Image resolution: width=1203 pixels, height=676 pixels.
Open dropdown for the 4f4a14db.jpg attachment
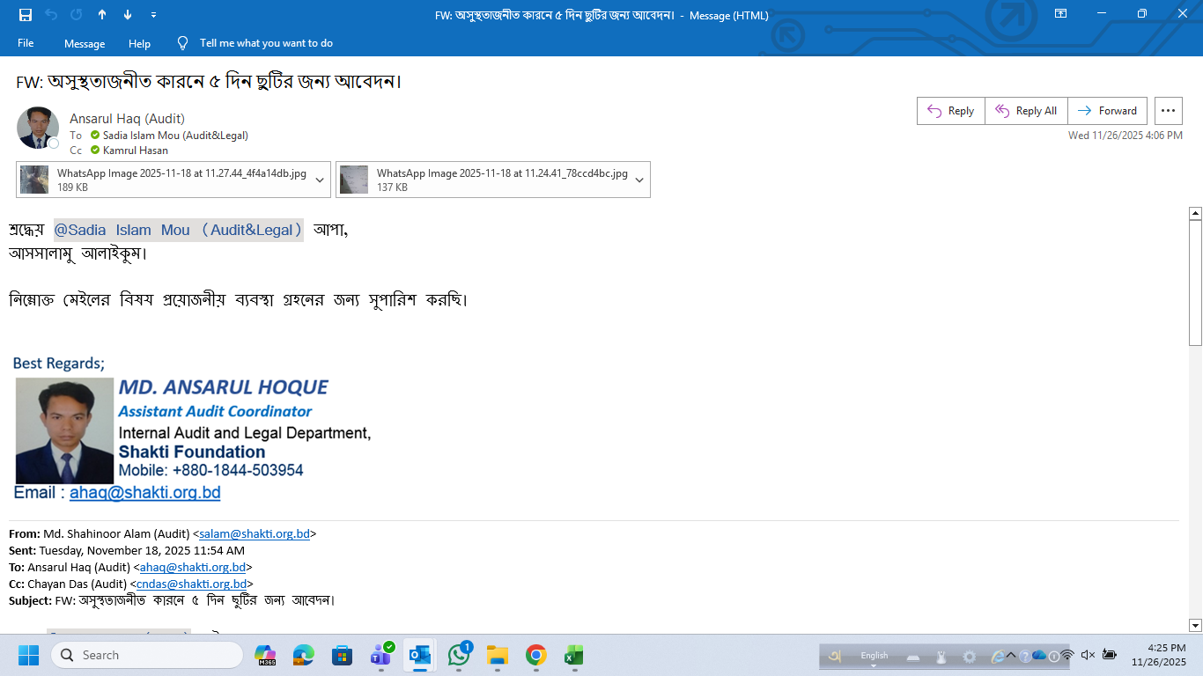pyautogui.click(x=320, y=180)
